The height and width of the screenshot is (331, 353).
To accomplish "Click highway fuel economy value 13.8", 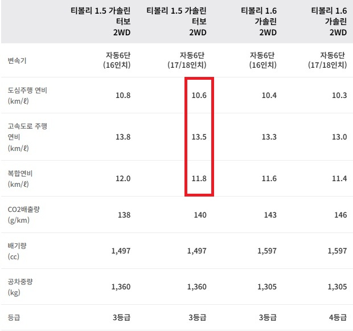I will (x=123, y=137).
